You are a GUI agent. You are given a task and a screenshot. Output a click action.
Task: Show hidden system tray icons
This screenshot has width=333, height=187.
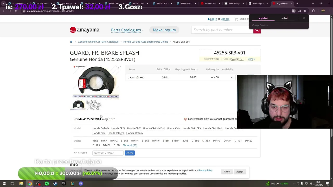293,184
